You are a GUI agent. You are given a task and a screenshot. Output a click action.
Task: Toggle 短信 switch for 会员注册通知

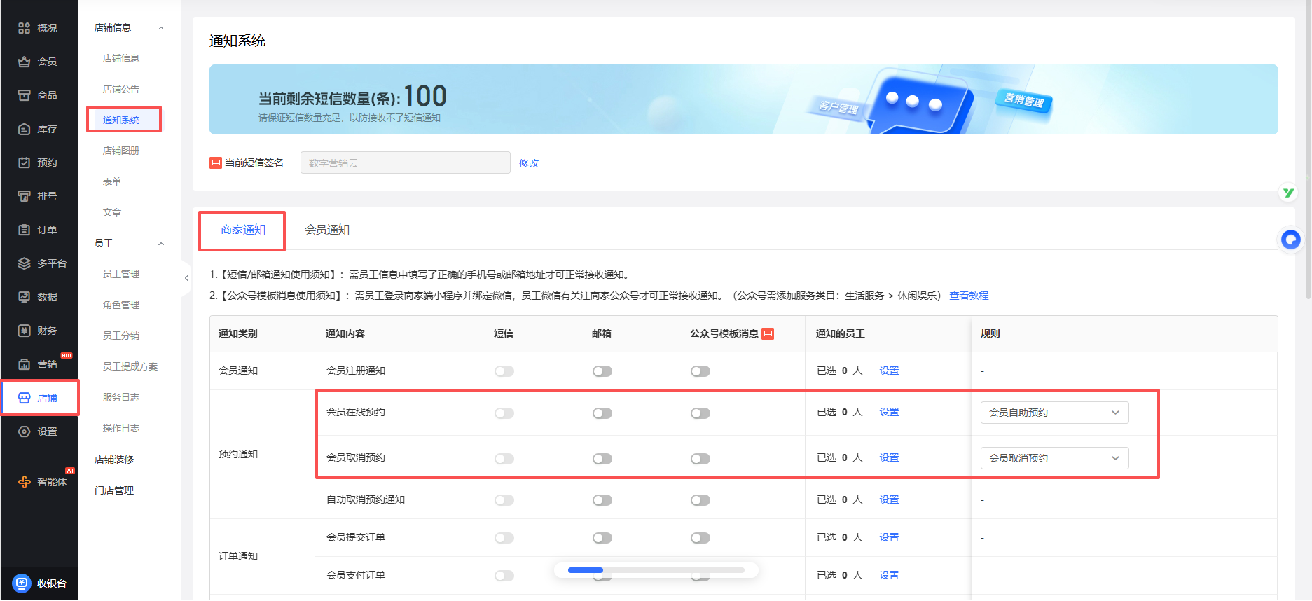504,371
